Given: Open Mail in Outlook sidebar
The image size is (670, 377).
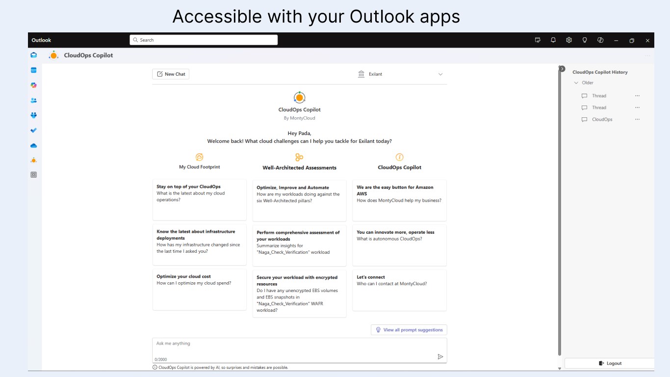Looking at the screenshot, I should tap(33, 55).
